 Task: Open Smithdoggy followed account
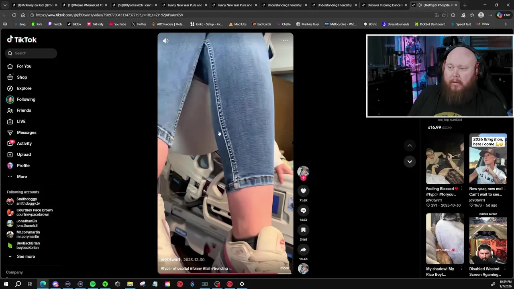tap(28, 201)
